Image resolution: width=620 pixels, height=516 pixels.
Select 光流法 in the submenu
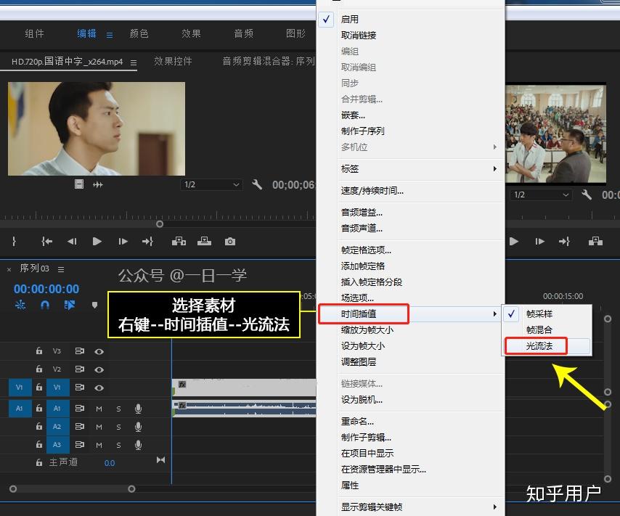tap(539, 346)
